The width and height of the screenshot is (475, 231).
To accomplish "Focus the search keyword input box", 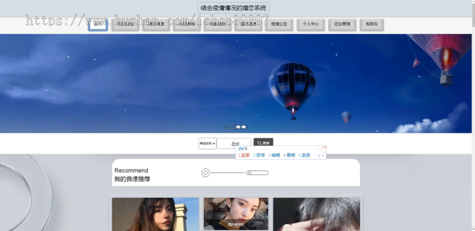I will 234,143.
